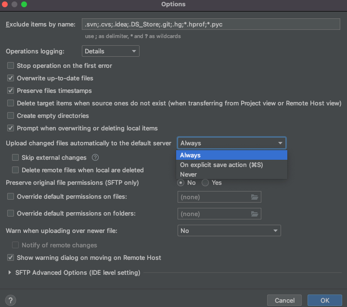Open the Operations logging dropdown

(110, 51)
